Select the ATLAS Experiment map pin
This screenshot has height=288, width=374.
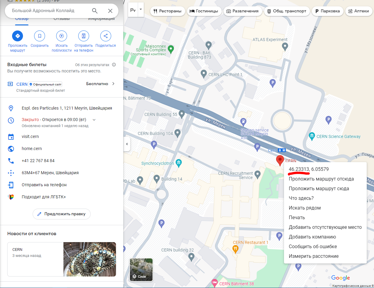point(285,47)
